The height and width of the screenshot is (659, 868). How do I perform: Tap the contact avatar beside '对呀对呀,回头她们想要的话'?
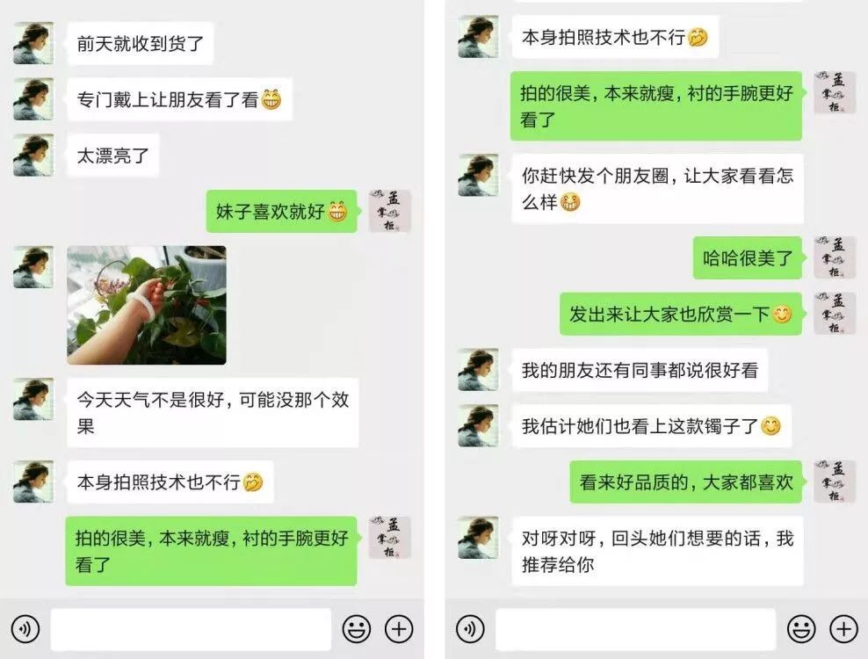pos(478,538)
